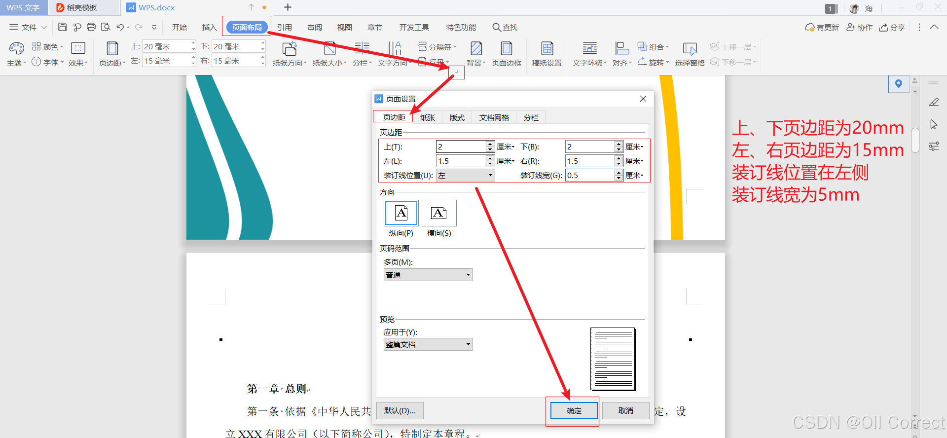Click the top margin (上) field in dialog

point(461,146)
